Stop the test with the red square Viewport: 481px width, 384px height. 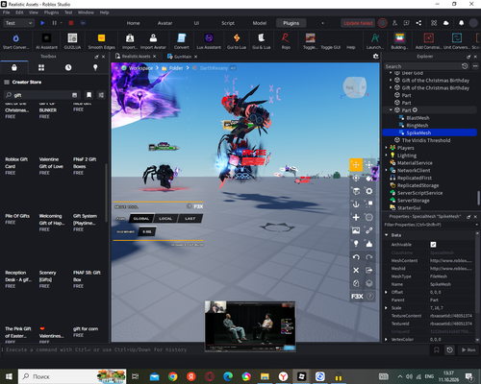click(x=71, y=23)
